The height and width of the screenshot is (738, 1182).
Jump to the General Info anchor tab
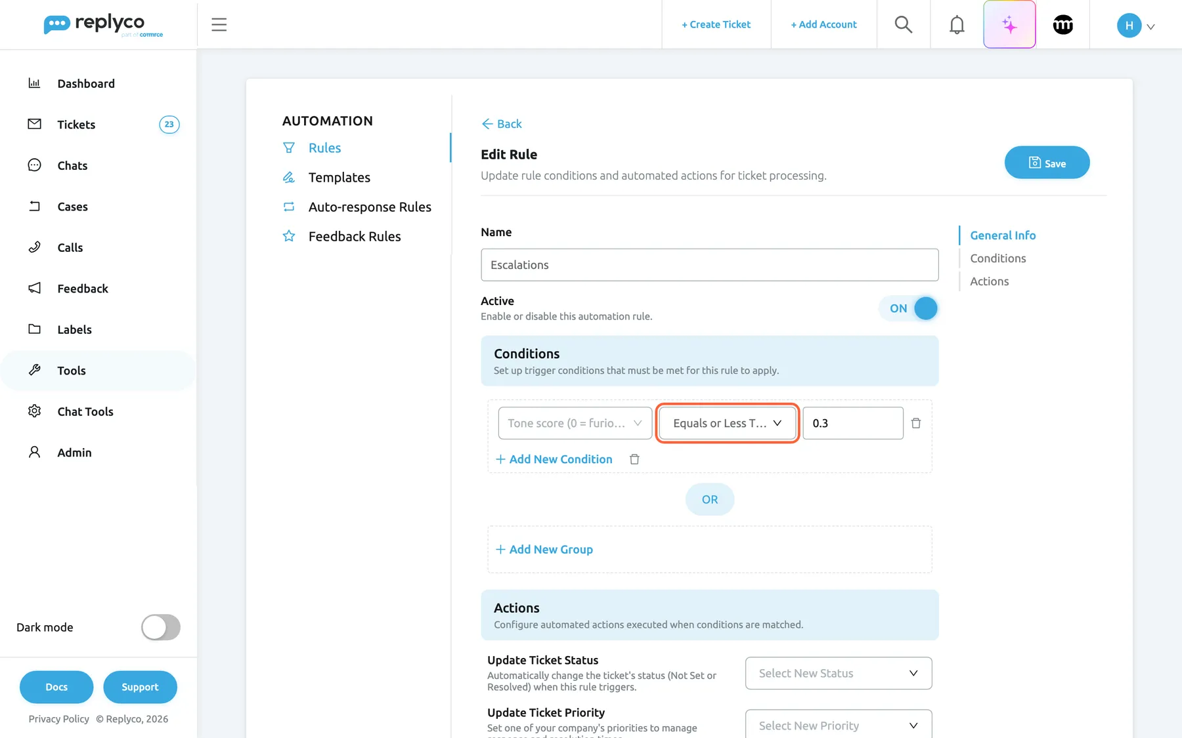[x=1003, y=236]
